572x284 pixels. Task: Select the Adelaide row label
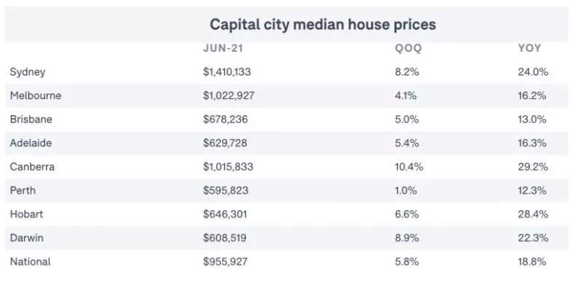tap(31, 143)
